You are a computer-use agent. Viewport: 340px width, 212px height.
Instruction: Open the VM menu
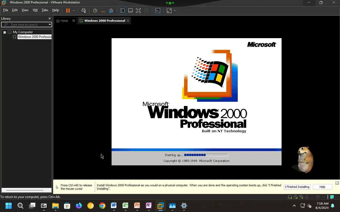35,10
